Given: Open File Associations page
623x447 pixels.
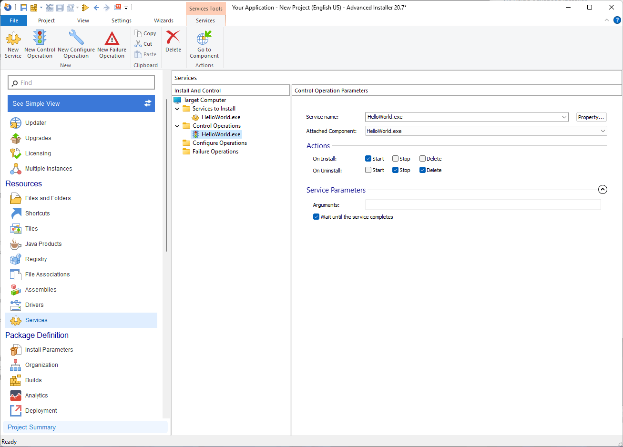Looking at the screenshot, I should (81, 274).
